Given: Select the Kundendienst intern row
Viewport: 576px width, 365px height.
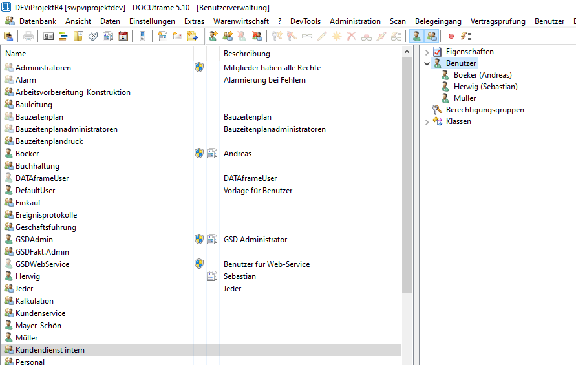Looking at the screenshot, I should [x=201, y=350].
